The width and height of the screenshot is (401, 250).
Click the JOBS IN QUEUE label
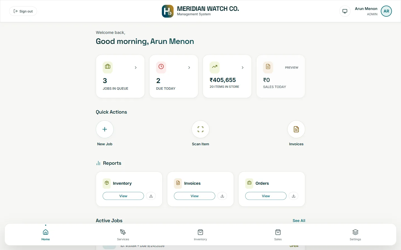click(116, 89)
